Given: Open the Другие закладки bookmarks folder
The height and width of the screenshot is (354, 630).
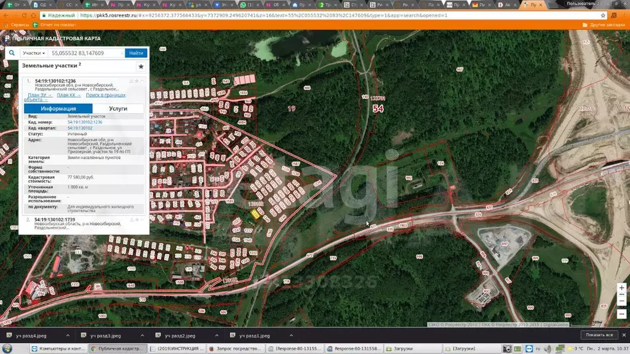Looking at the screenshot, I should tap(604, 25).
